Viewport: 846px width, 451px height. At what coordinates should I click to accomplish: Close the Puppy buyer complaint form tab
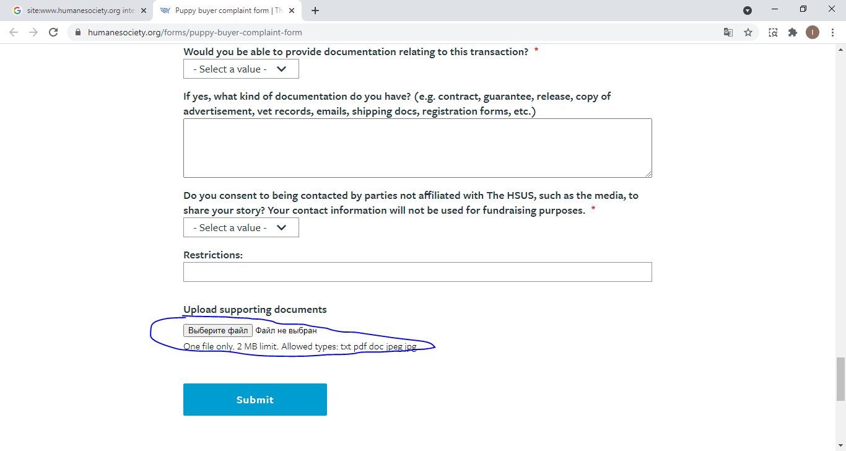[x=292, y=11]
